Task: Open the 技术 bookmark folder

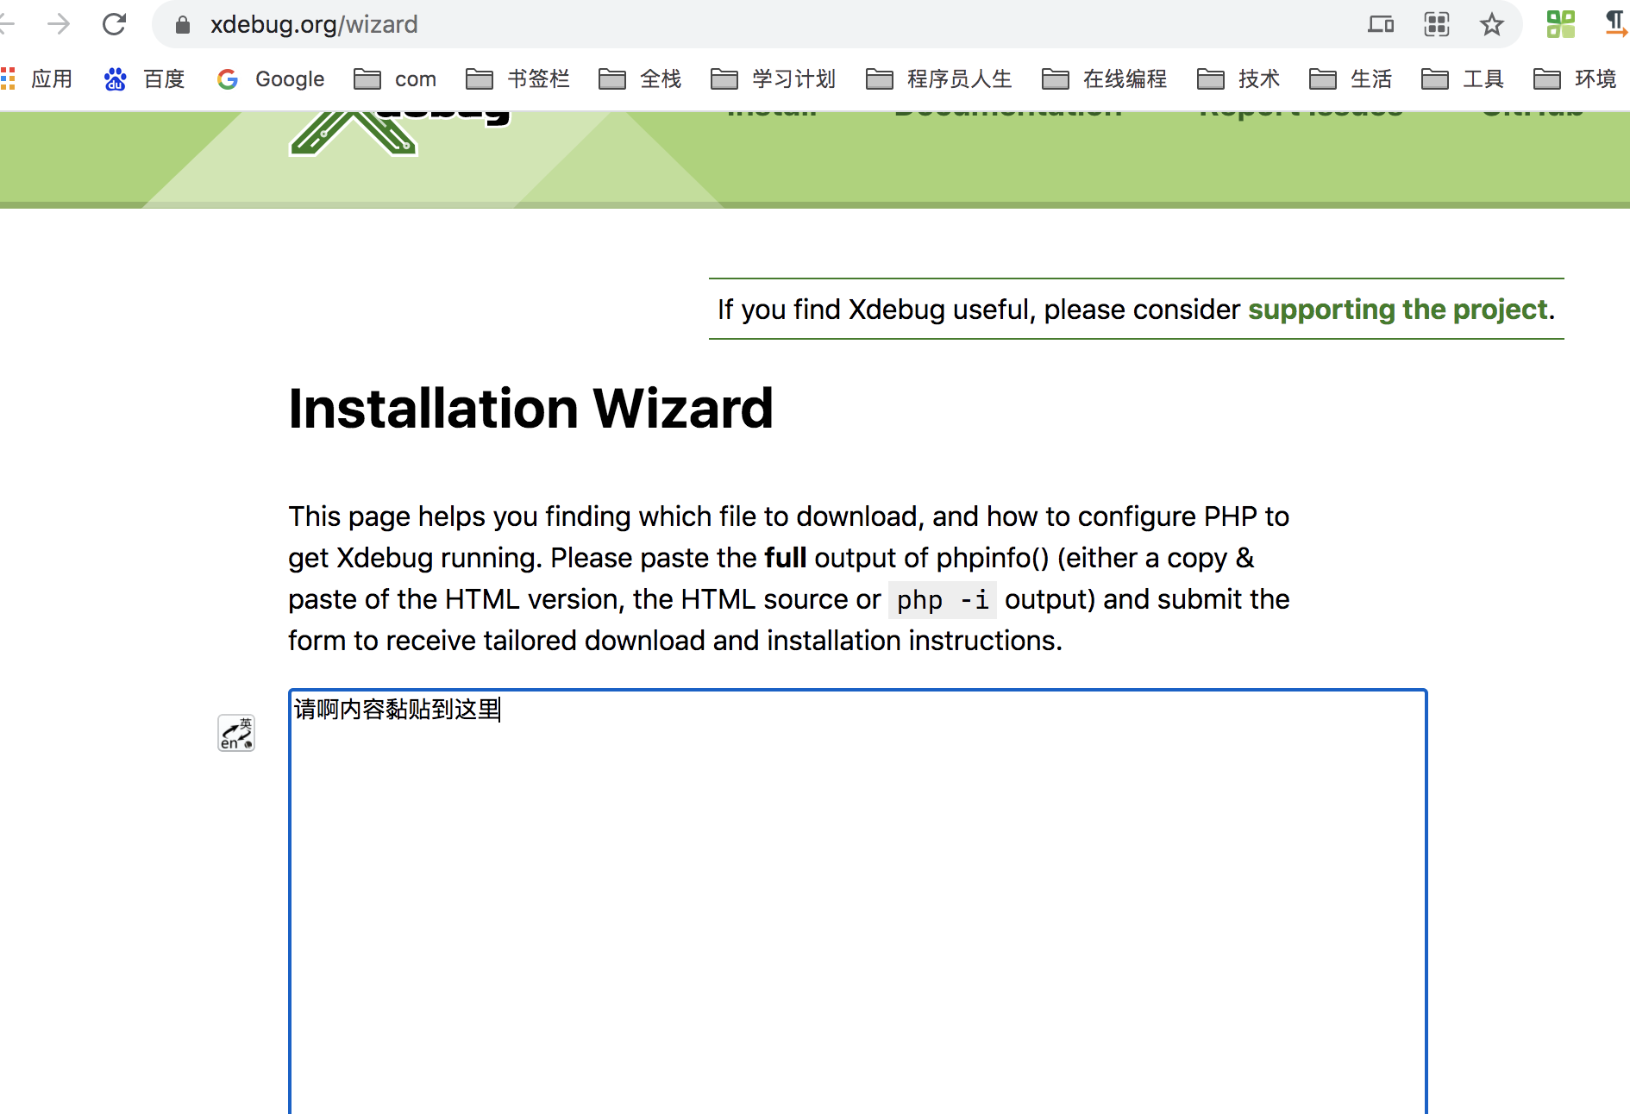Action: pos(1238,79)
